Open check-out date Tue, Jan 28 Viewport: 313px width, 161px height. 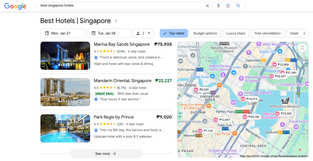click(109, 33)
